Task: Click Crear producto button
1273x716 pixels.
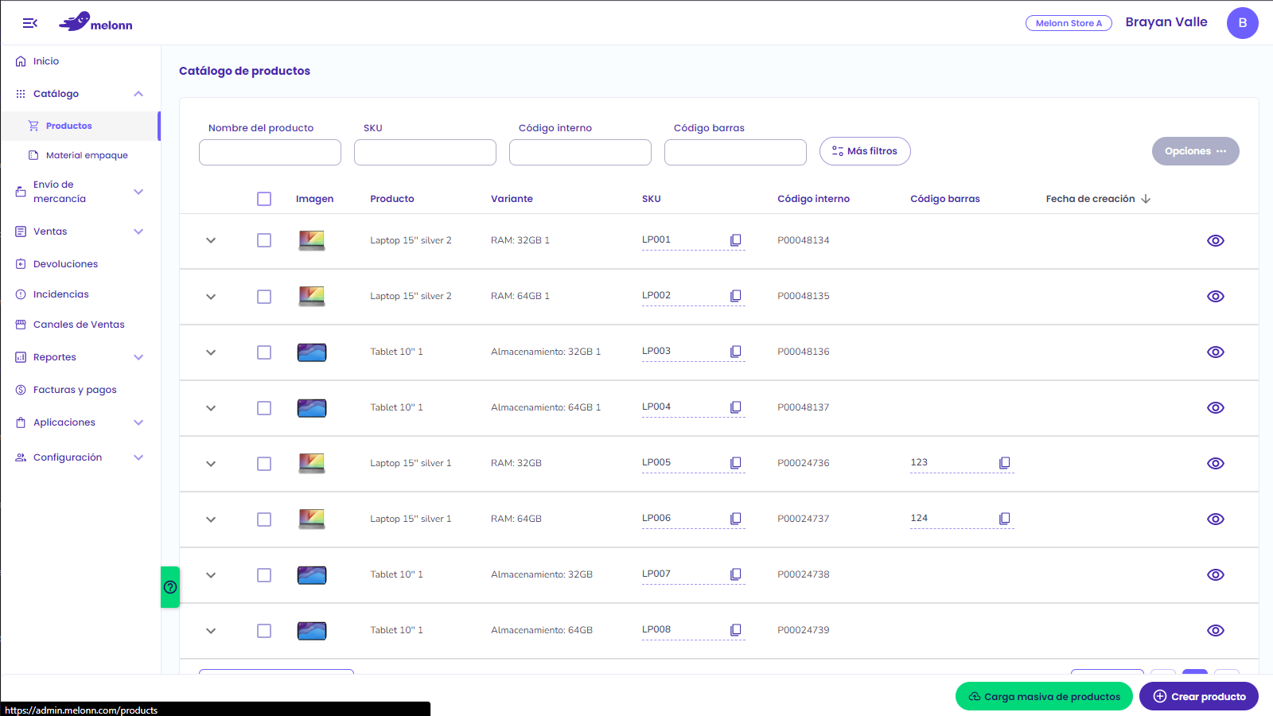Action: pyautogui.click(x=1199, y=696)
